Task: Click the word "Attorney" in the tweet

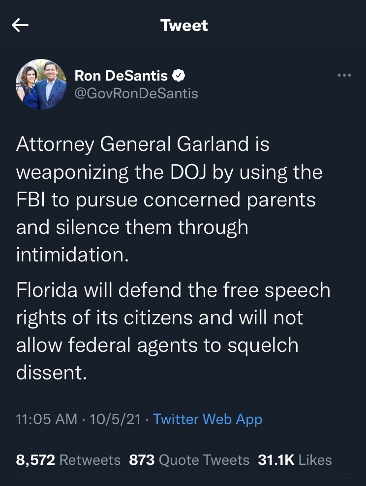Action: click(55, 145)
